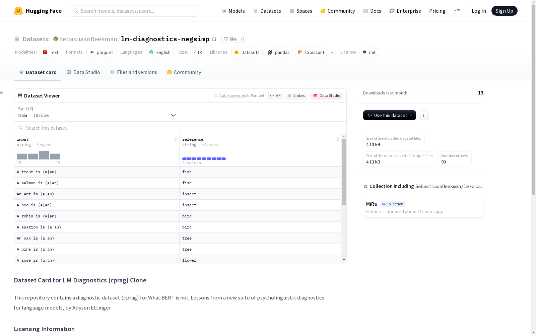Focus the top search models field
536x335 pixels.
click(134, 11)
